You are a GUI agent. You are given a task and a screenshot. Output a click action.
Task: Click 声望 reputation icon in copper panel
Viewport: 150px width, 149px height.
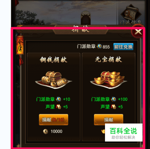pyautogui.click(x=58, y=107)
